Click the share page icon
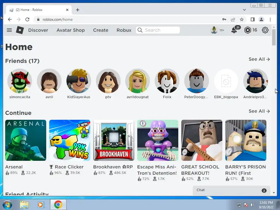 click(x=233, y=19)
